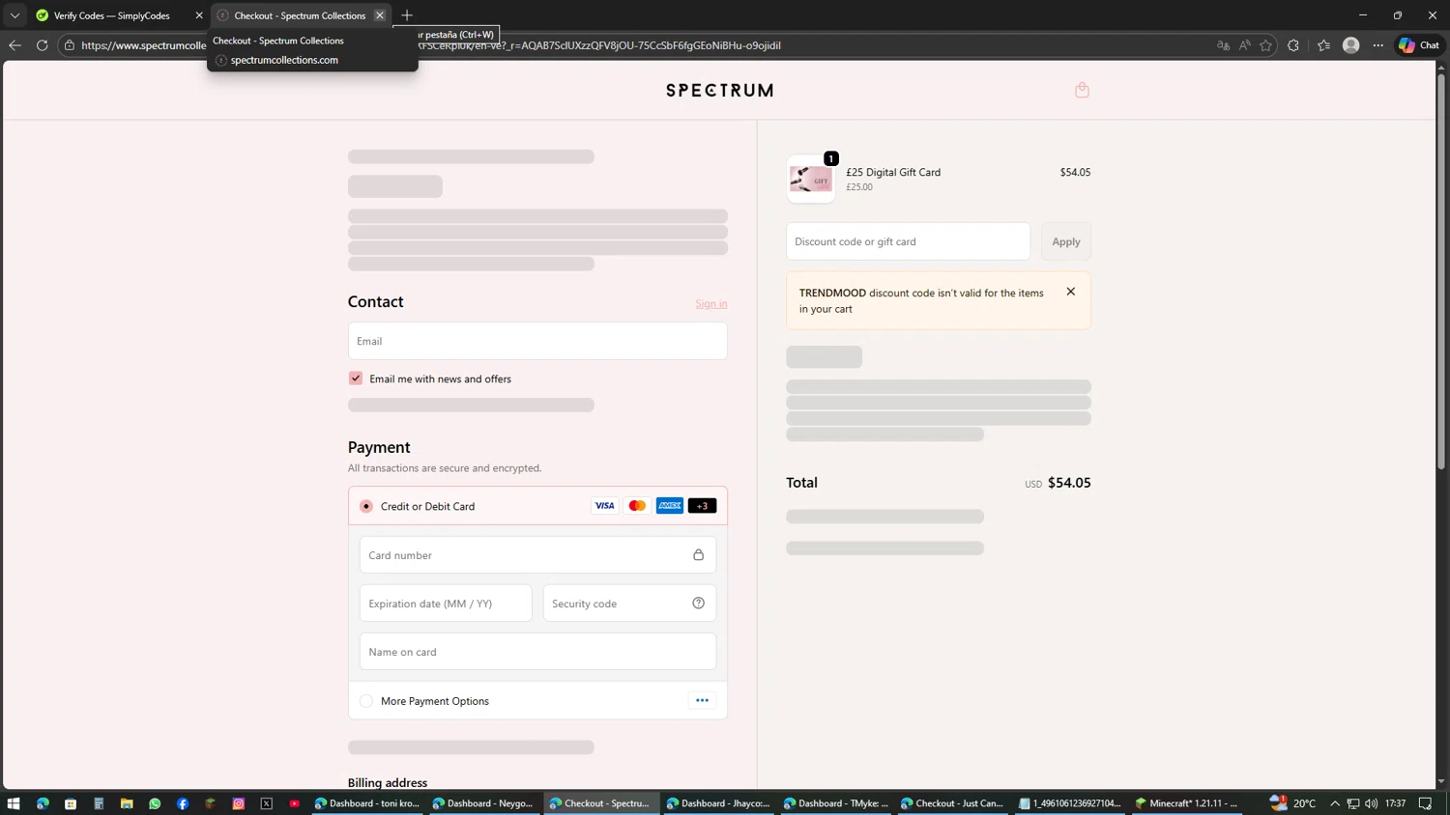The width and height of the screenshot is (1450, 815).
Task: Click the Visa card logo
Action: (x=604, y=506)
